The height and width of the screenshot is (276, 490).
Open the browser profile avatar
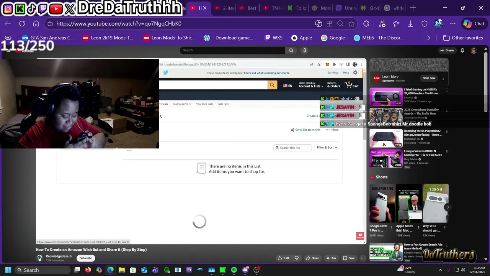tap(439, 24)
